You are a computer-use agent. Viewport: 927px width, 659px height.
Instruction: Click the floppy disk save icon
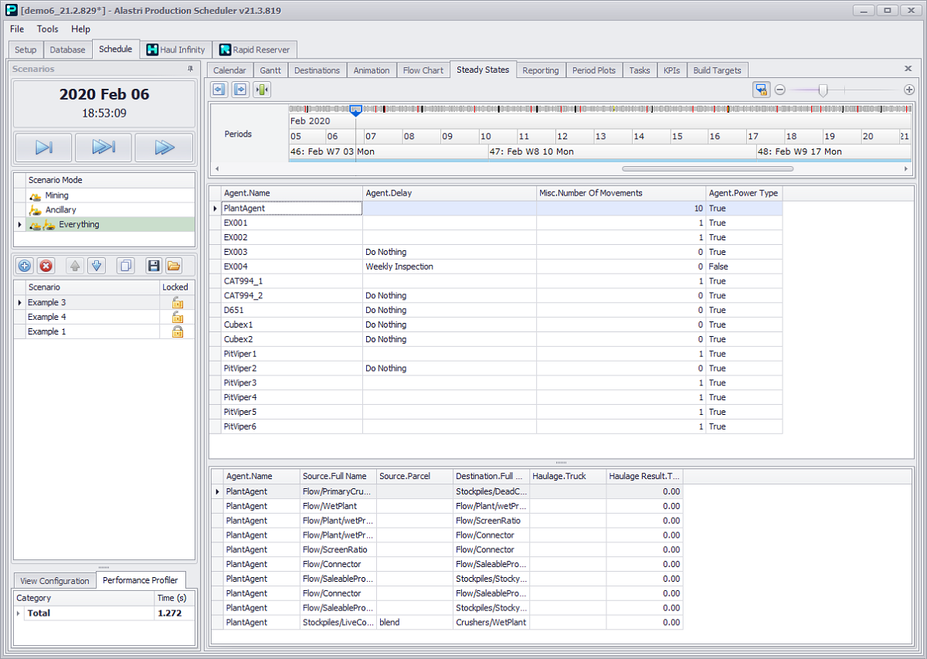tap(154, 266)
